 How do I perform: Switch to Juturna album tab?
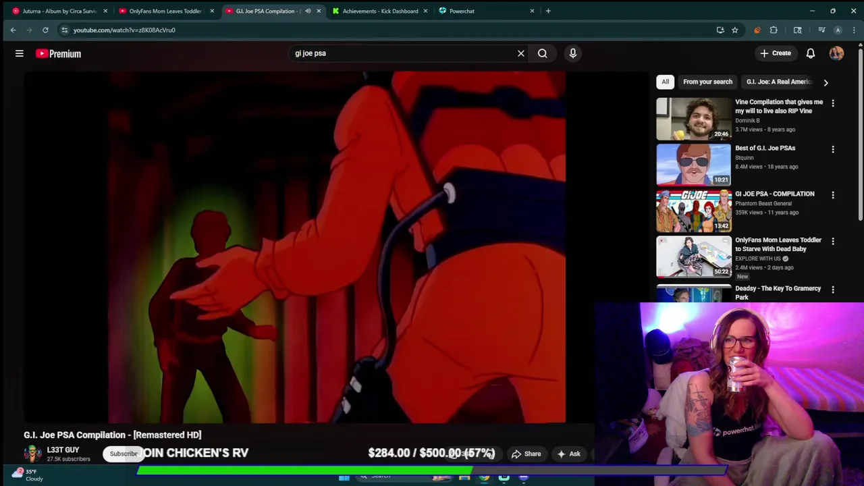[59, 11]
